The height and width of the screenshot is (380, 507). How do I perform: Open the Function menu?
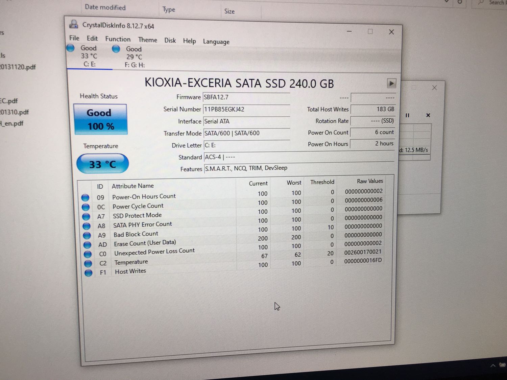point(118,39)
